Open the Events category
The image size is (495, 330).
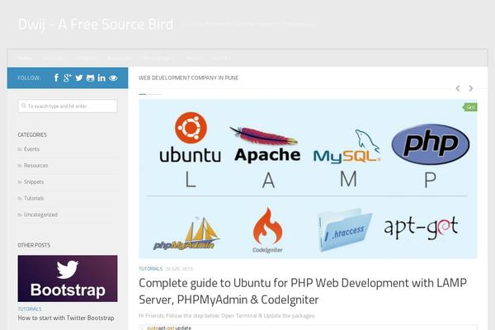[31, 149]
